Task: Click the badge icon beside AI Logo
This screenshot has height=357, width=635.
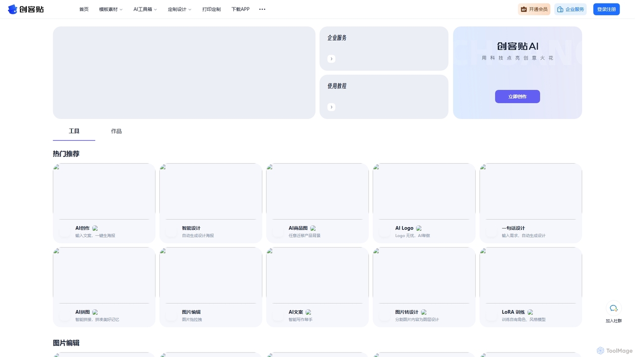Action: (419, 228)
